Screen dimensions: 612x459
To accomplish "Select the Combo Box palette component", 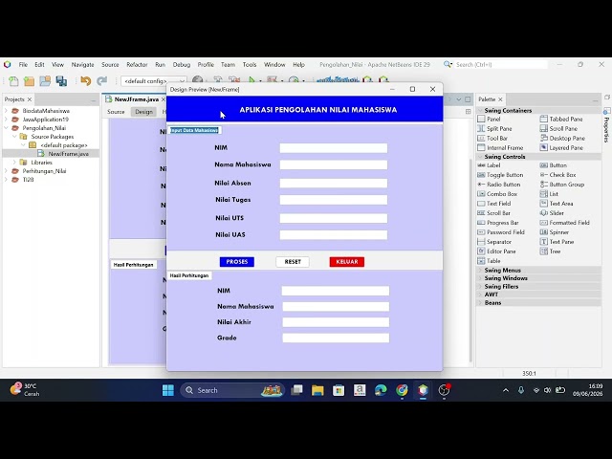I will click(497, 194).
